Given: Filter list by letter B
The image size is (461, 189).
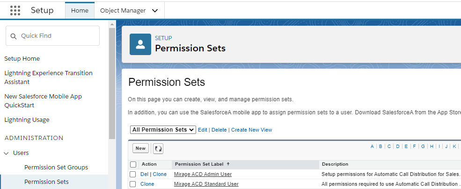Looking at the screenshot, I should (381, 146).
